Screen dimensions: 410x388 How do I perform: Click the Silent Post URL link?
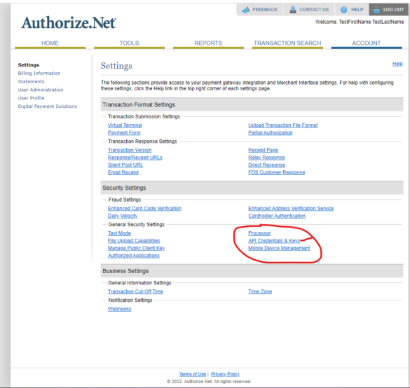tap(125, 165)
